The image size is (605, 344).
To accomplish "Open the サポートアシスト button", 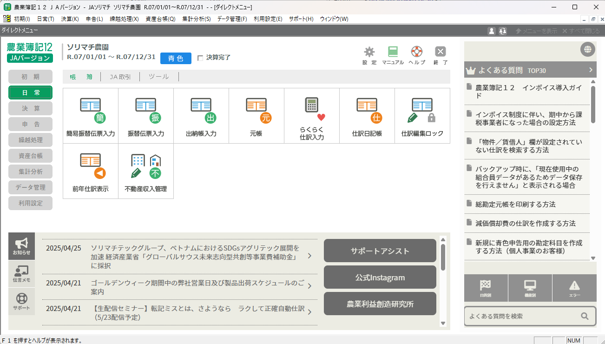I will pos(380,251).
